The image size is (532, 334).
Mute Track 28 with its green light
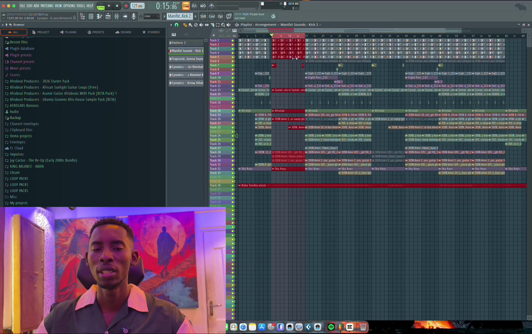(x=233, y=152)
